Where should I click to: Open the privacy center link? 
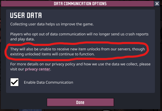pyautogui.click(x=37, y=69)
